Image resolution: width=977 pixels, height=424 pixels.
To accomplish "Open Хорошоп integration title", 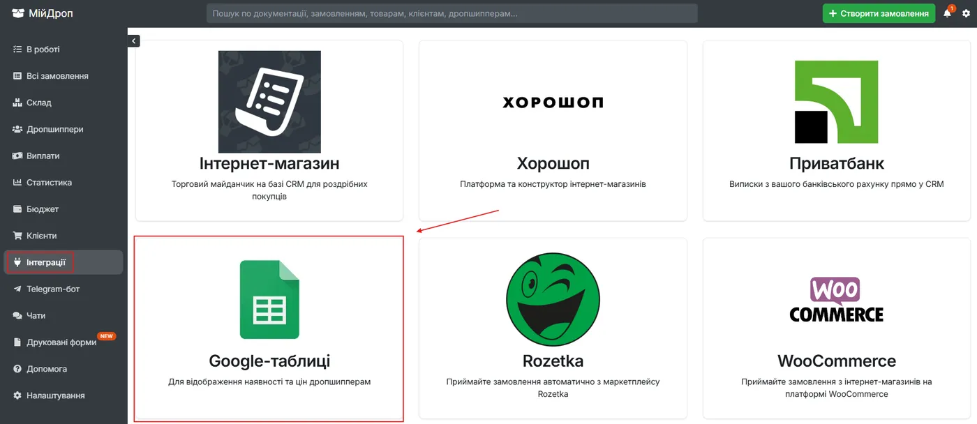I will pos(553,163).
